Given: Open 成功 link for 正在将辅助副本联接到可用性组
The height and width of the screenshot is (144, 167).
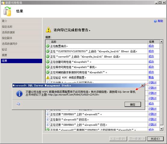Looking at the screenshot, I should tap(151, 72).
